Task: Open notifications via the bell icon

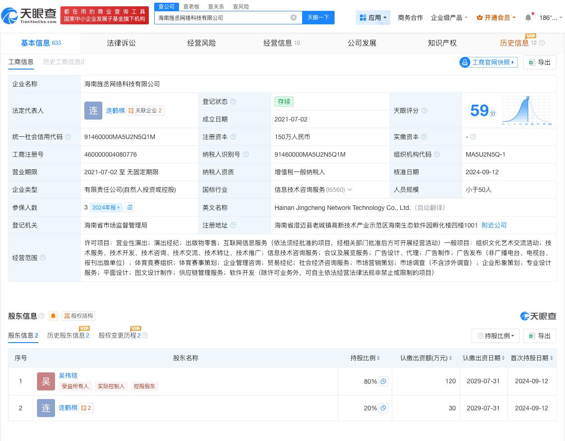Action: tap(528, 17)
